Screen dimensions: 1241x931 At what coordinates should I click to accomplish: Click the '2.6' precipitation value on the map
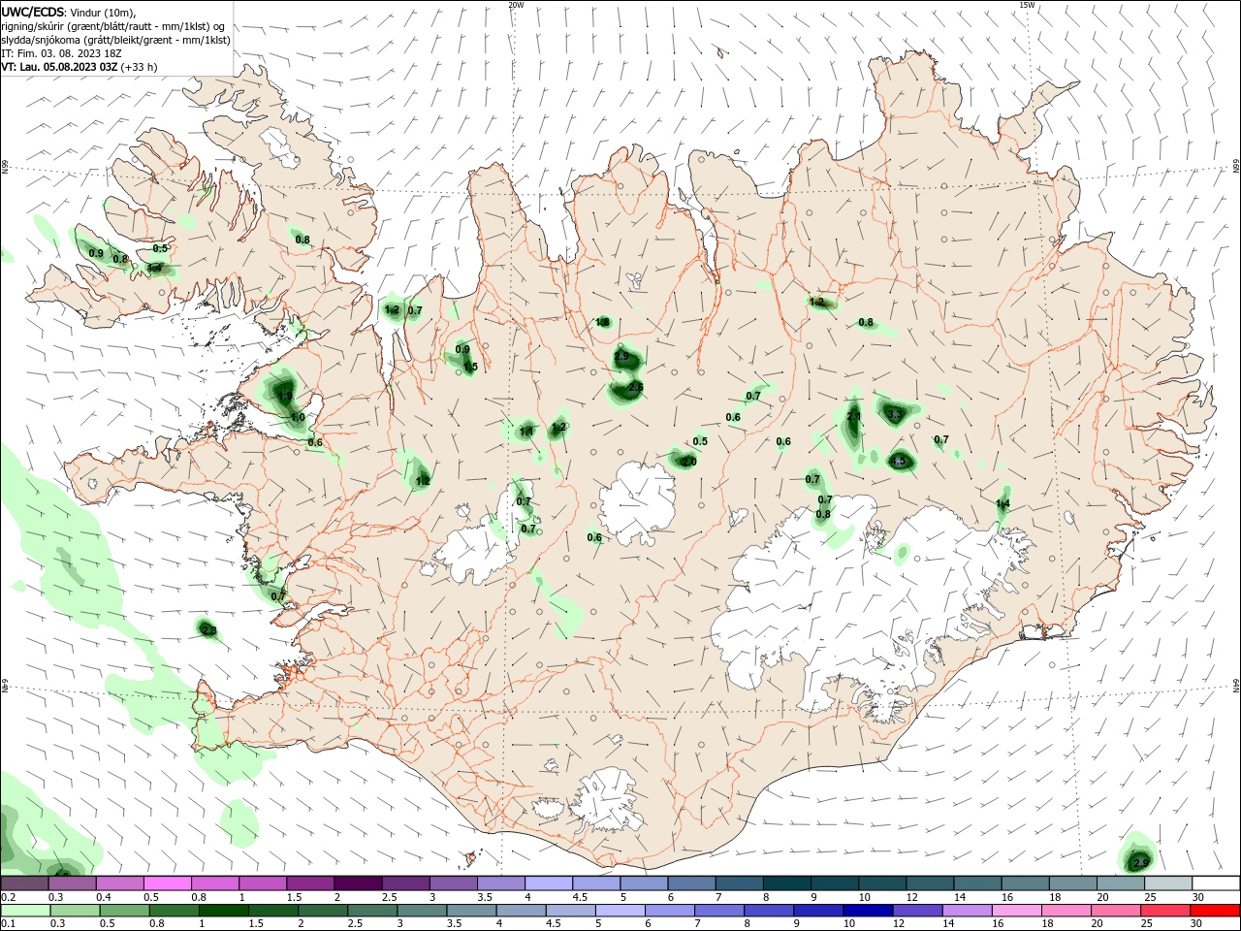pos(636,387)
